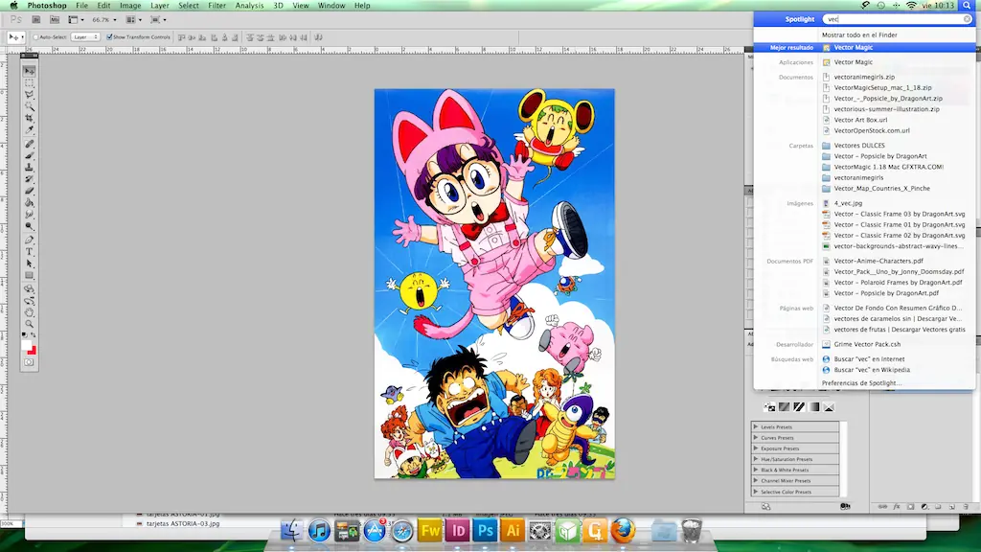Open the Arrange Documents dropdown

click(x=134, y=20)
